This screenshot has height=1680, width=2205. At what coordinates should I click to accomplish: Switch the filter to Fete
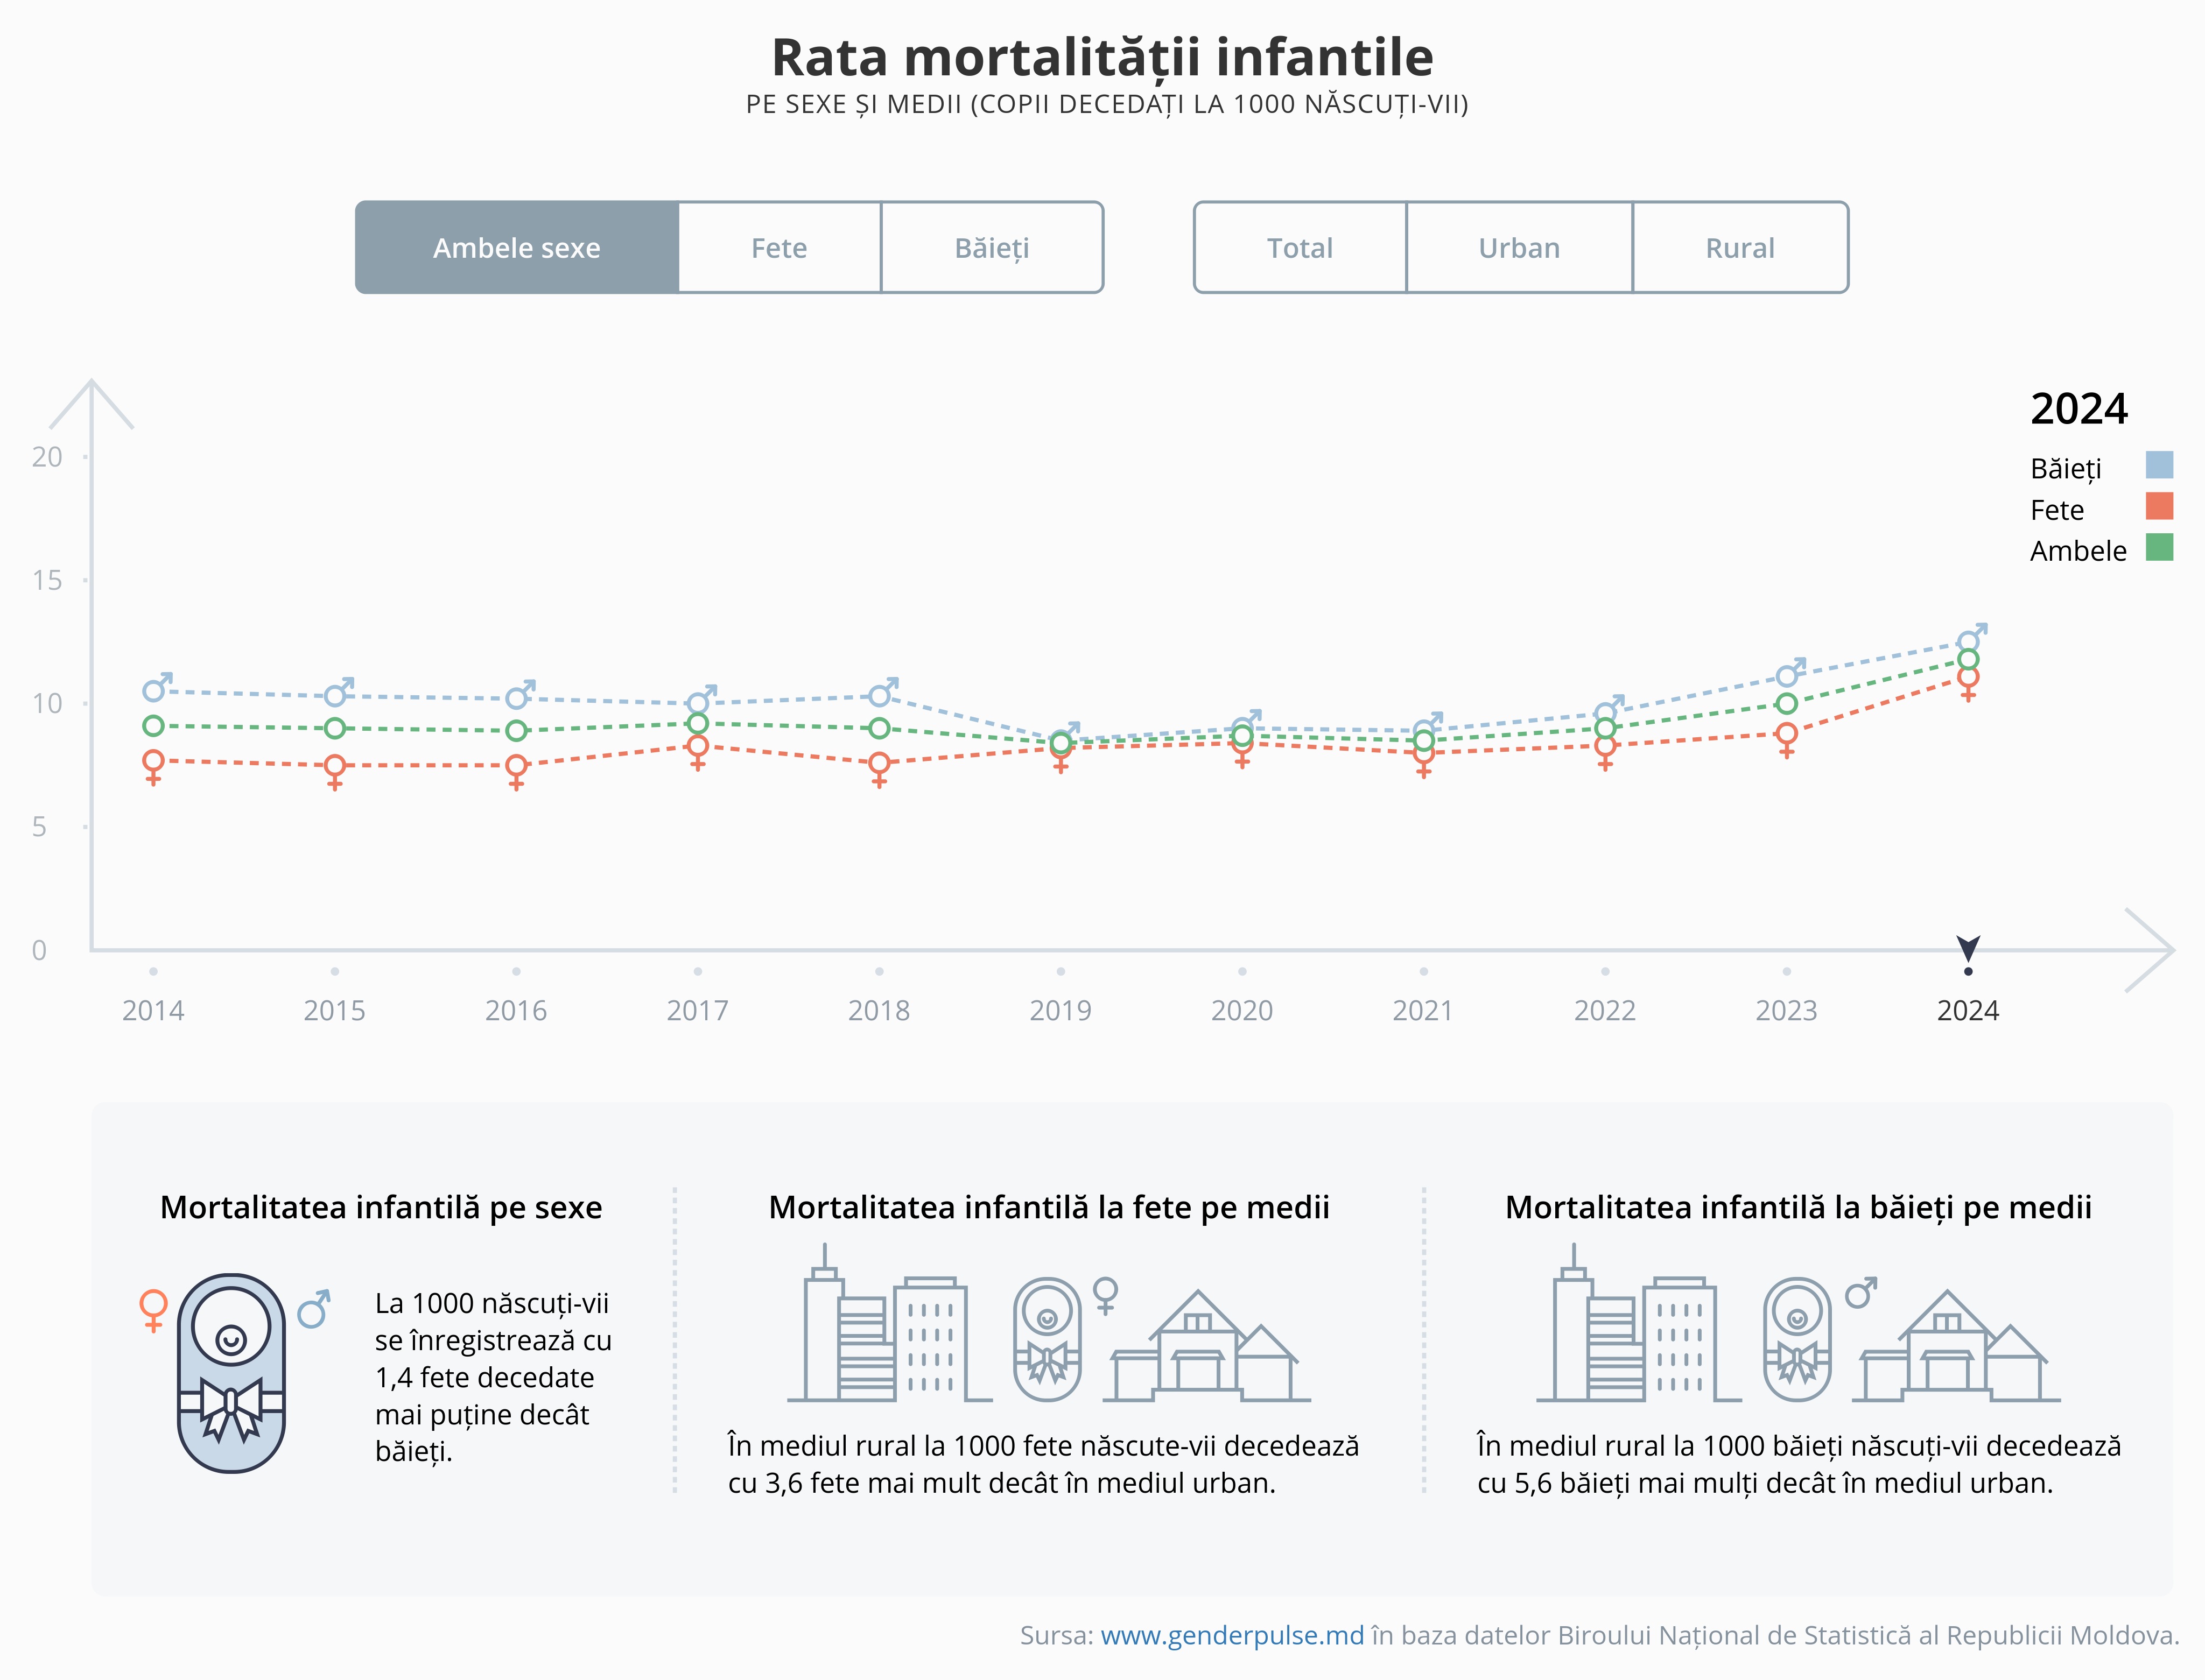780,248
